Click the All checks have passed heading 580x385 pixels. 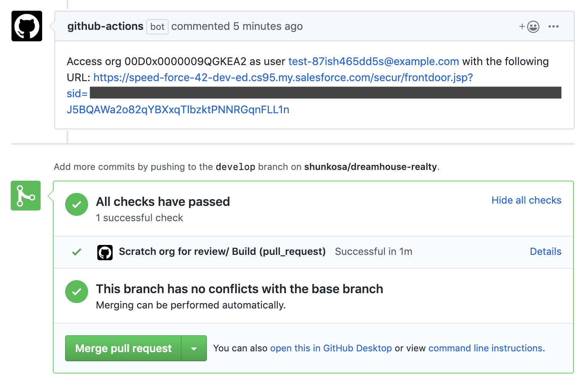(x=163, y=202)
